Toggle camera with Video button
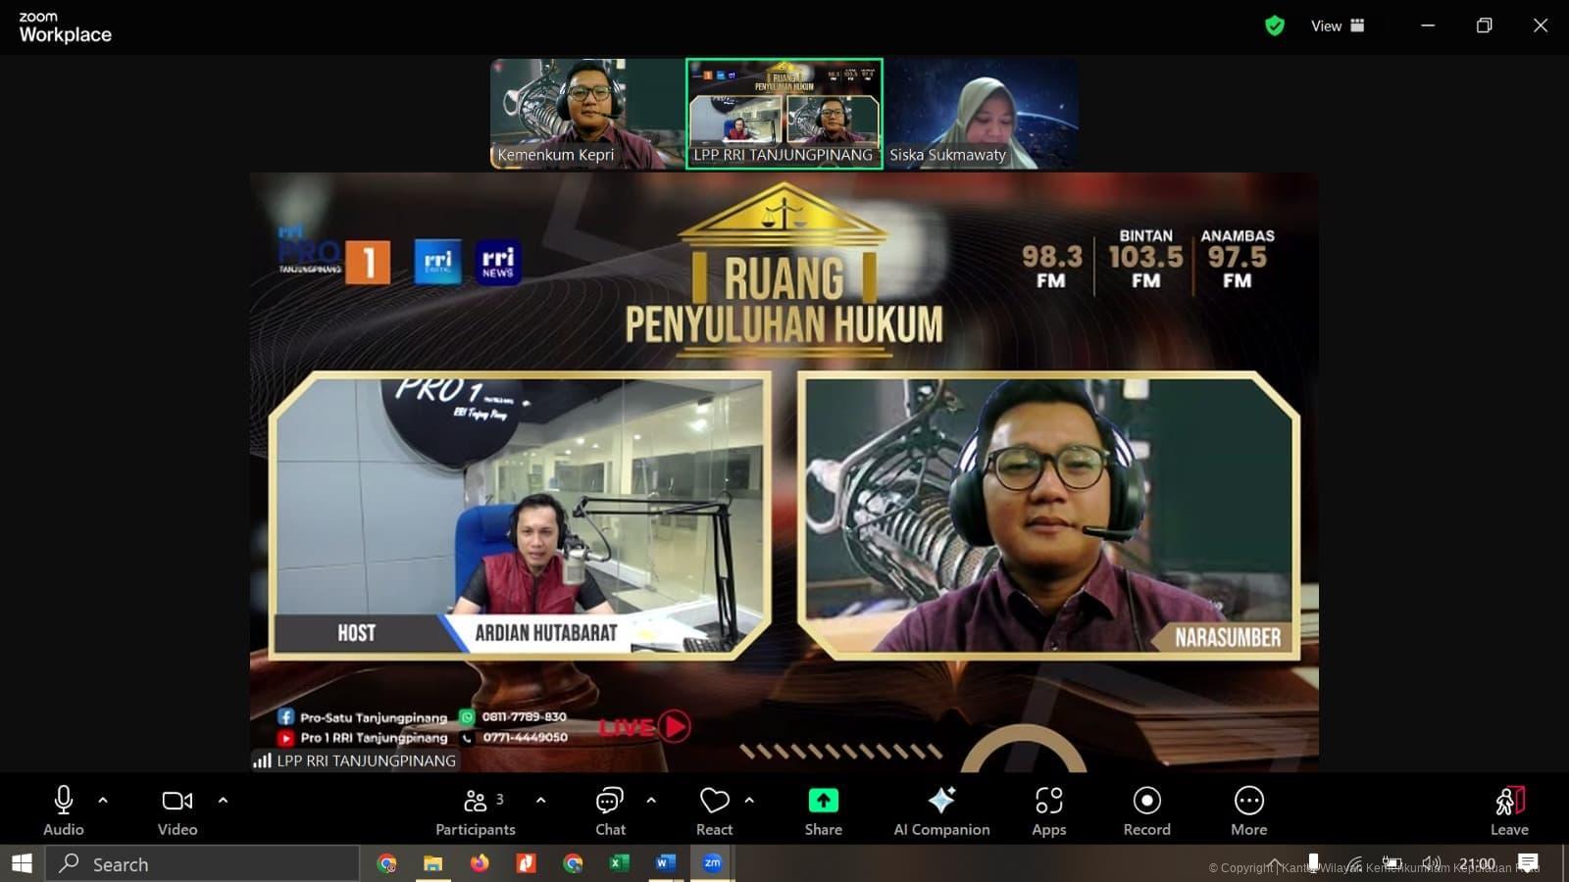 177,811
